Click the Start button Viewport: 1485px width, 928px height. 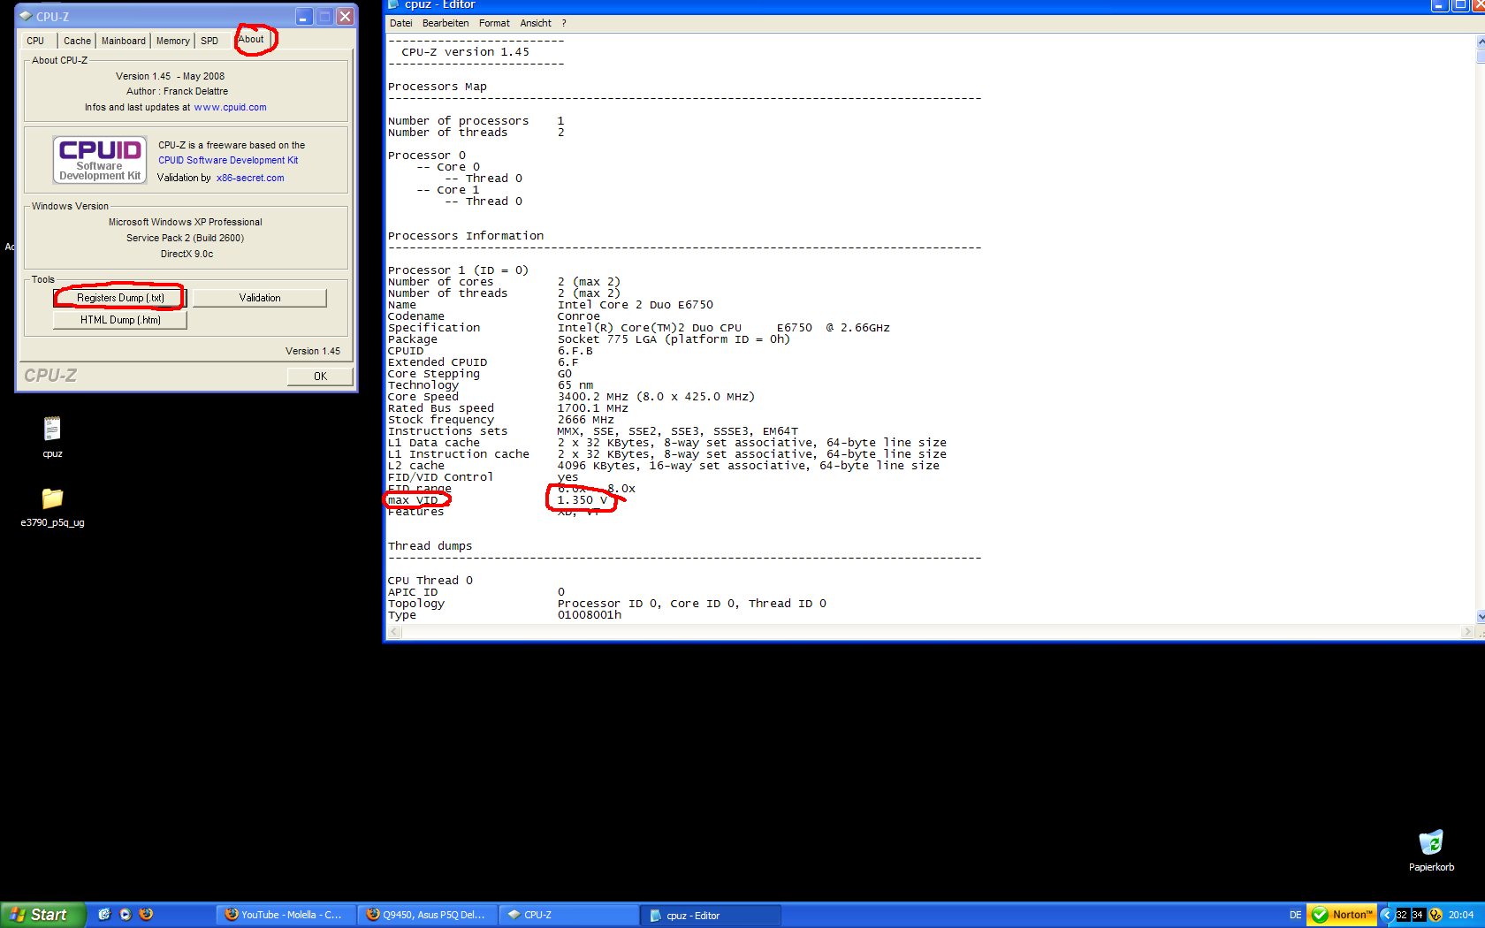(x=42, y=915)
